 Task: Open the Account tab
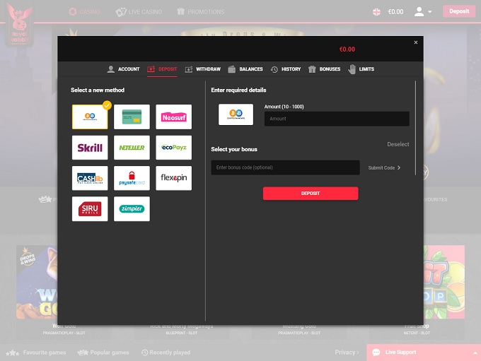[123, 69]
